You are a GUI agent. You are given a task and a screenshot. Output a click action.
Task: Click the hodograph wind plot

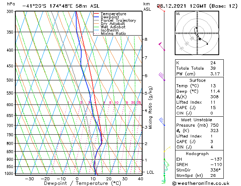197,33
